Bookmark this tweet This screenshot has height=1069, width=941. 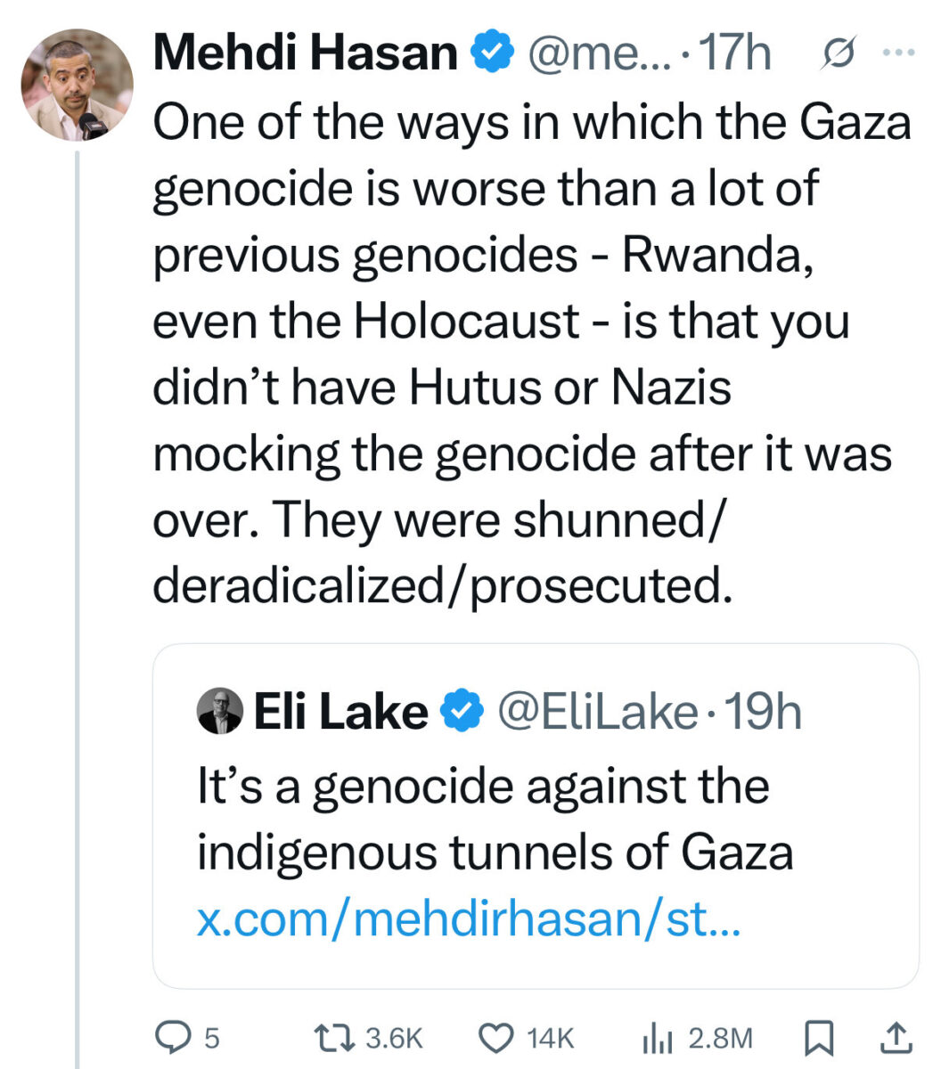pyautogui.click(x=817, y=1037)
